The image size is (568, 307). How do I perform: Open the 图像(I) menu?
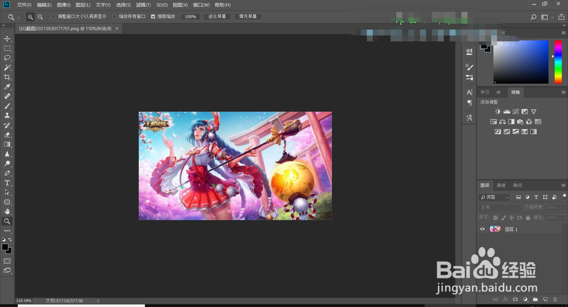[x=64, y=5]
